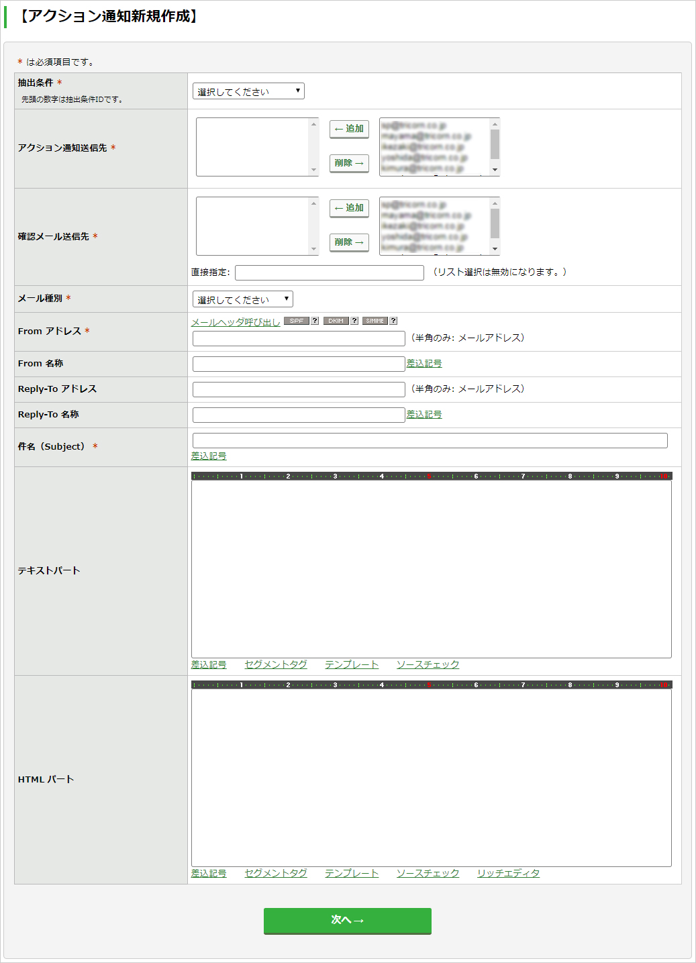696x963 pixels.
Task: Click the 次へ button
Action: click(x=348, y=921)
